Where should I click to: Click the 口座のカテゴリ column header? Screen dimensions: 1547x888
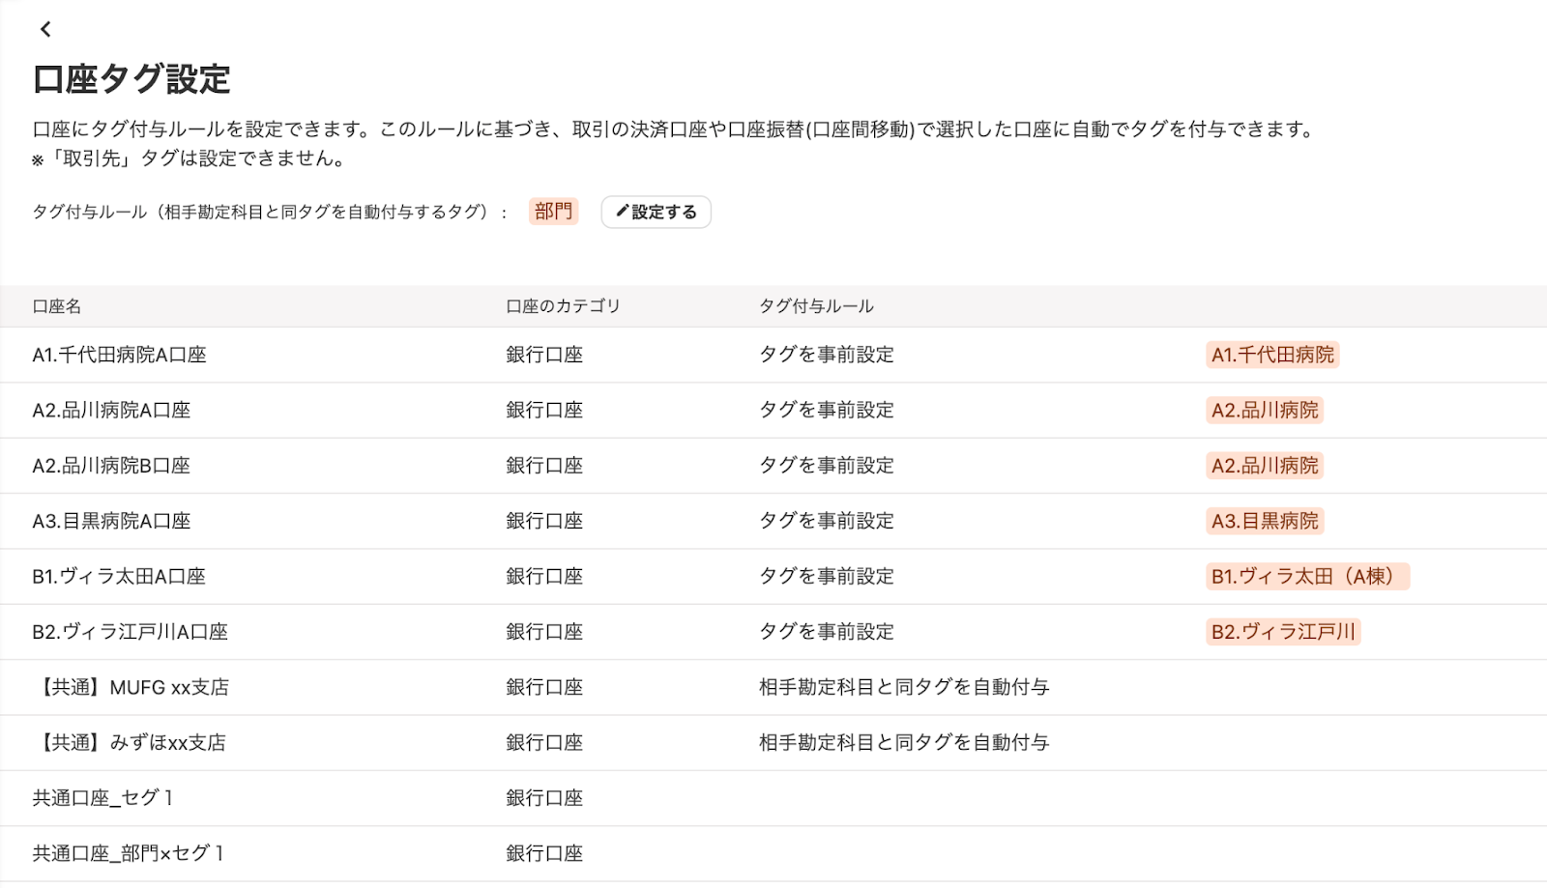563,306
